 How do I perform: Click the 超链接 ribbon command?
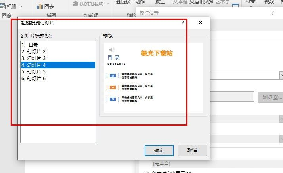point(123,2)
